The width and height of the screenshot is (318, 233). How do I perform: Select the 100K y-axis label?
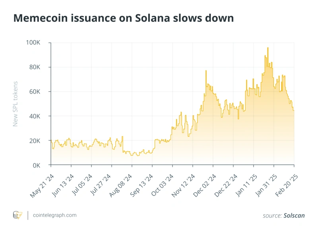click(x=33, y=43)
